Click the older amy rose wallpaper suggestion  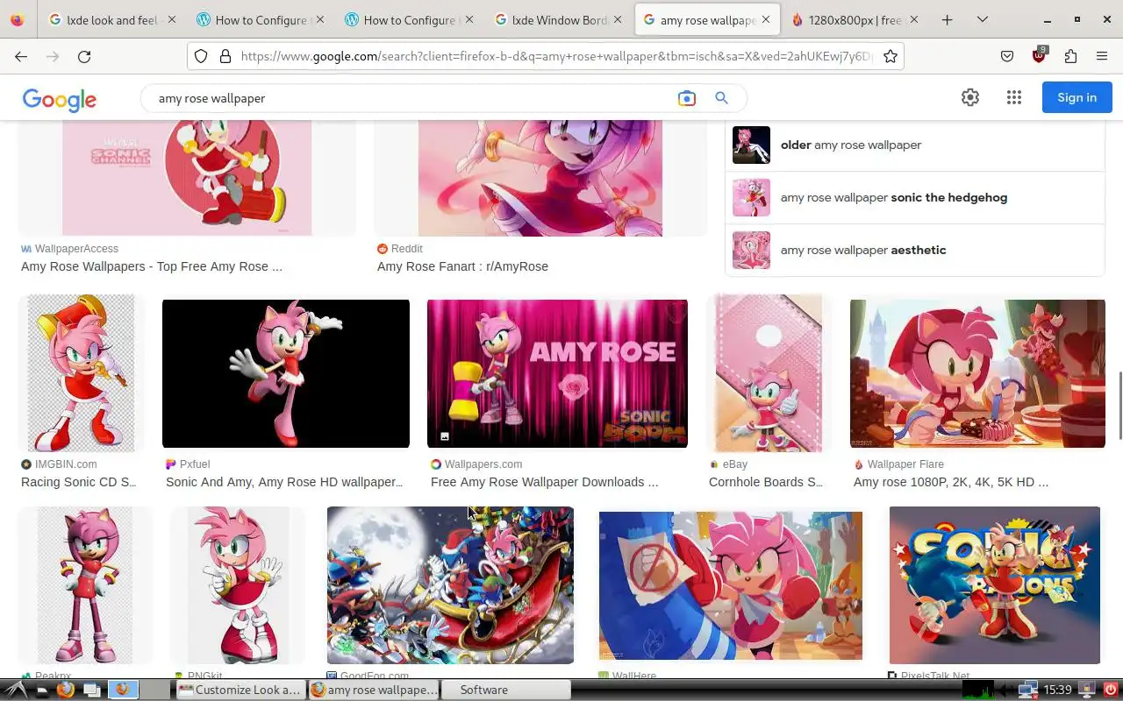[915, 145]
